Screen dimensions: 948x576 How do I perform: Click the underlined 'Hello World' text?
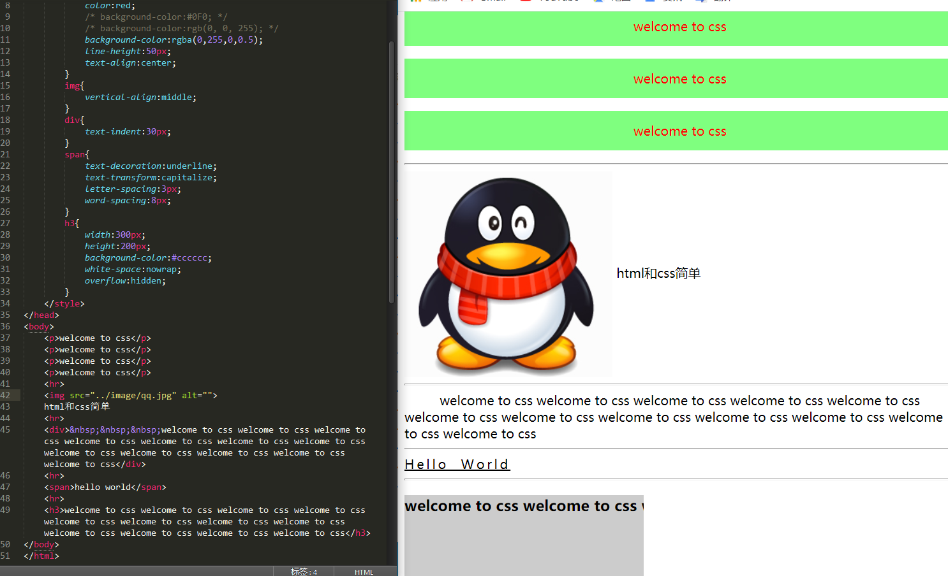[457, 464]
